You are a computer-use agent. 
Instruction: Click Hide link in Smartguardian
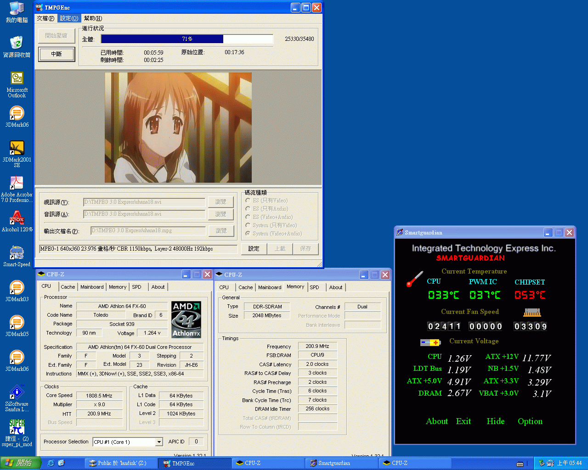(496, 421)
